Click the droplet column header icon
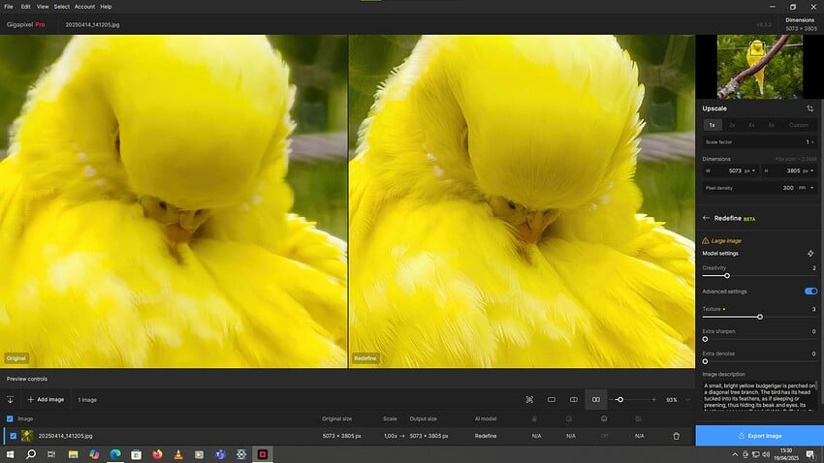 [534, 418]
